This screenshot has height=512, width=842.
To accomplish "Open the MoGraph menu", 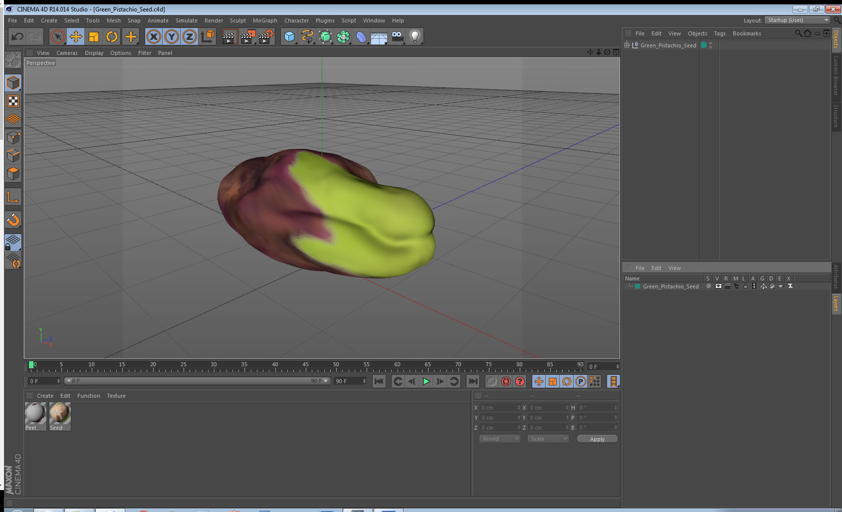I will [265, 20].
